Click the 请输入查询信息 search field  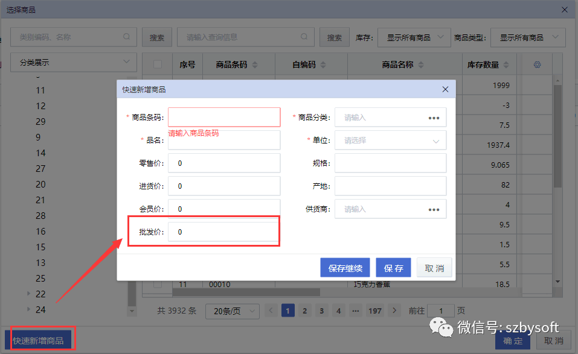[245, 37]
